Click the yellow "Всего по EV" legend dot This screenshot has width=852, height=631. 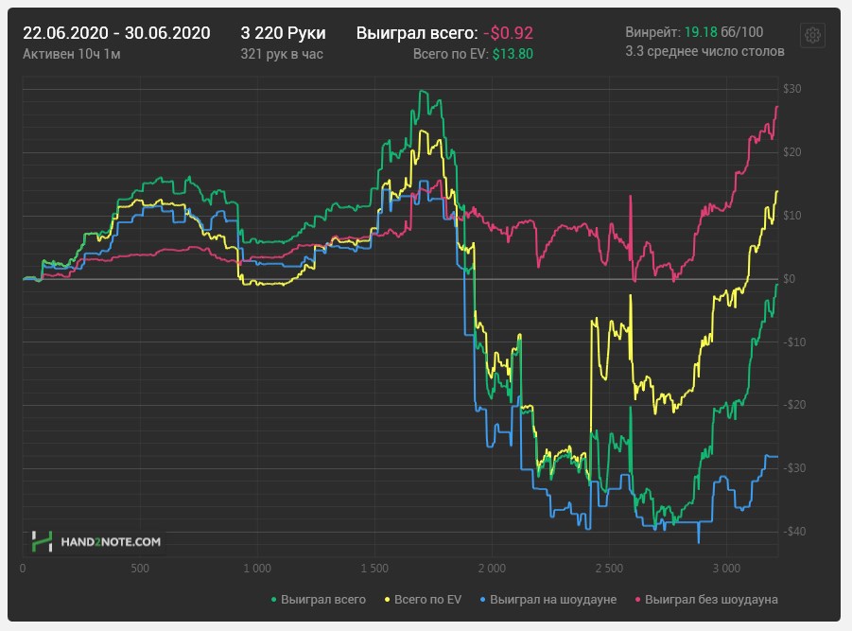[388, 599]
